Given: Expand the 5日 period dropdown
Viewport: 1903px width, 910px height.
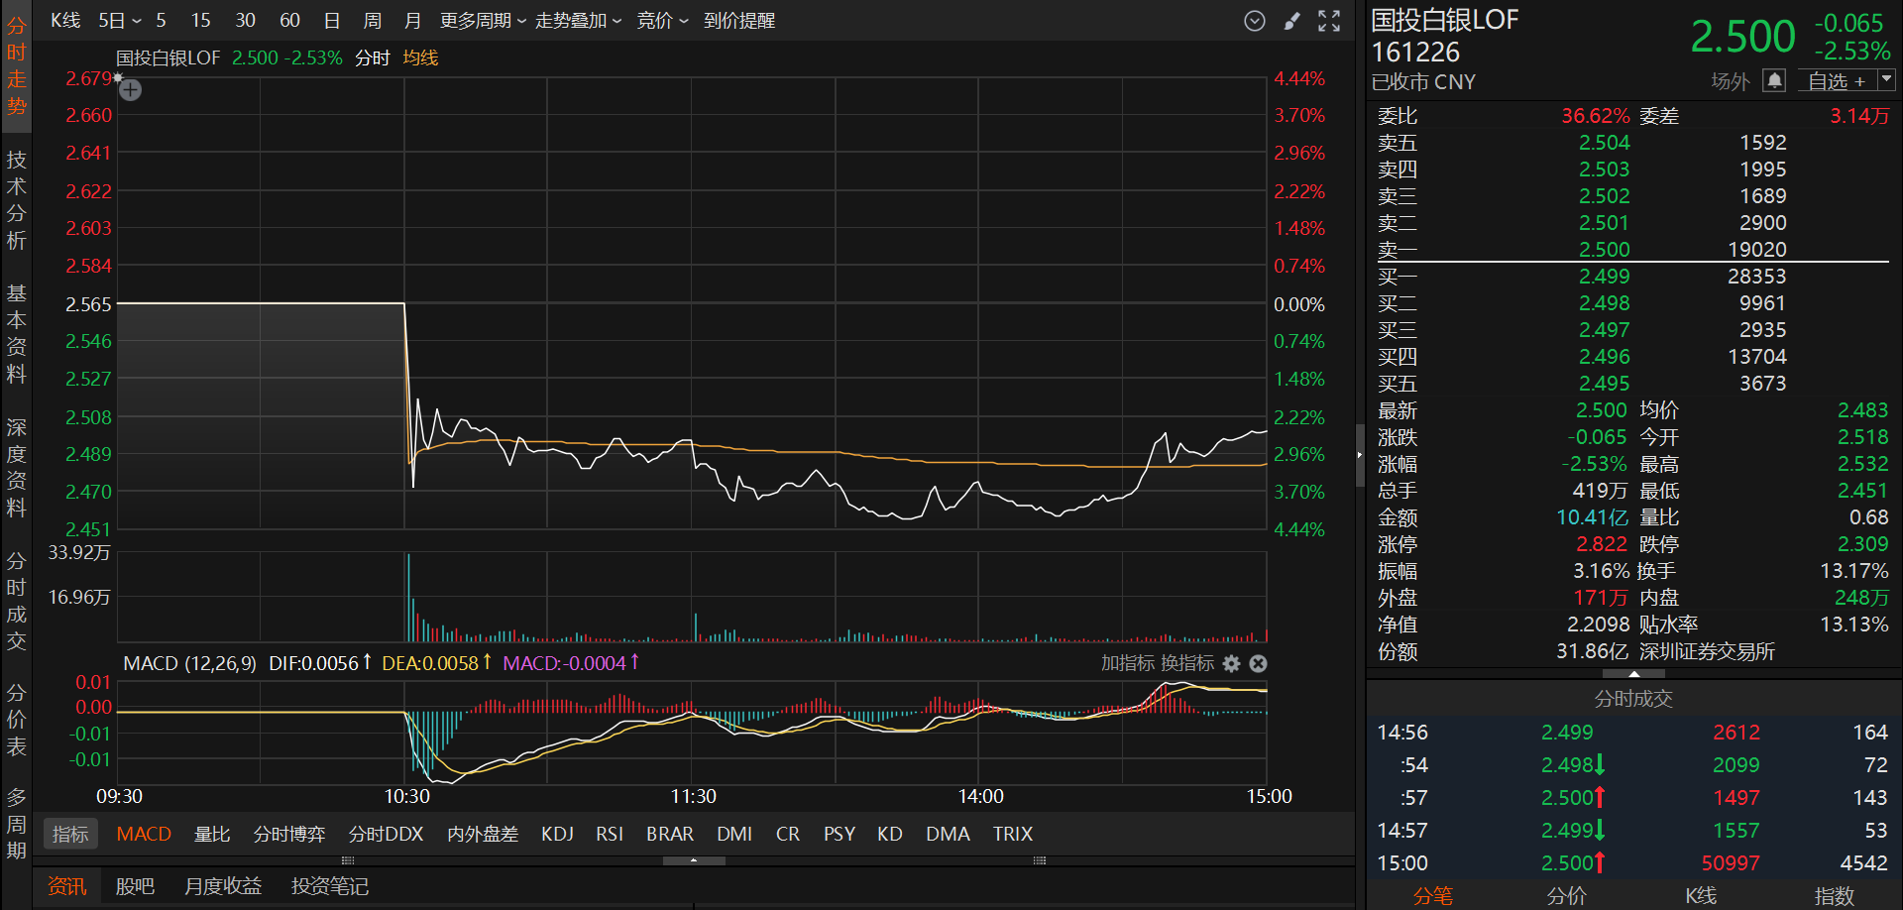Looking at the screenshot, I should tap(120, 21).
